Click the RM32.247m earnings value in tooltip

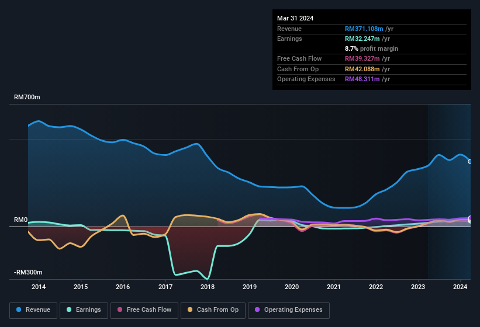click(x=362, y=39)
